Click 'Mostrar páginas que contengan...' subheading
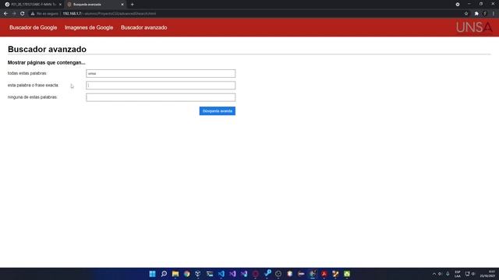This screenshot has width=499, height=280. click(x=47, y=62)
